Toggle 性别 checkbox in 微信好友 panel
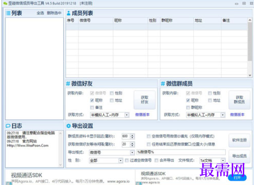This screenshot has width=254, height=185. coord(112,93)
